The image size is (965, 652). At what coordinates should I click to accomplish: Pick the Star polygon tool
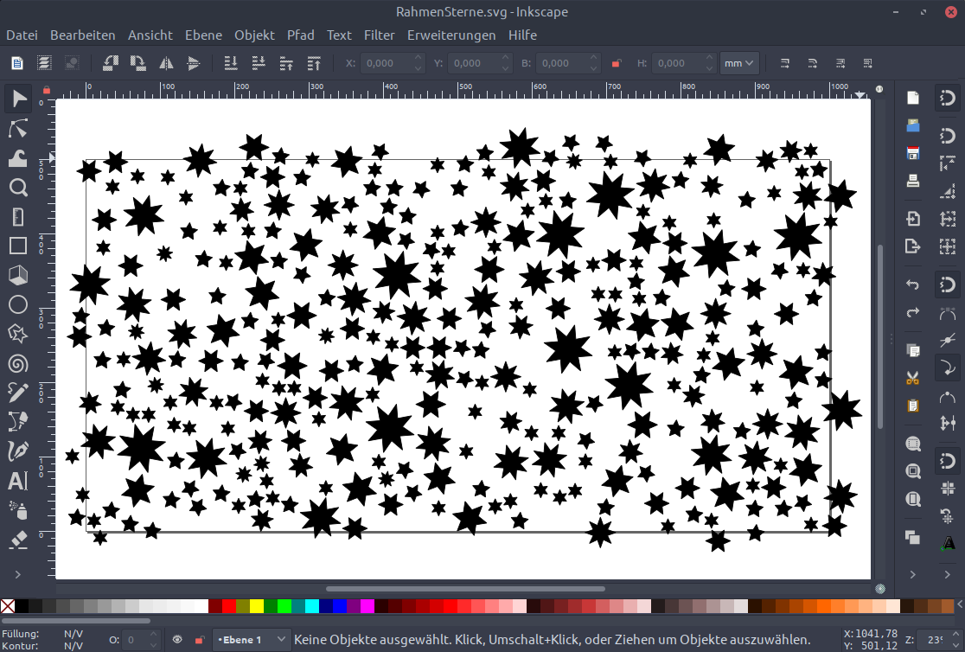(18, 334)
